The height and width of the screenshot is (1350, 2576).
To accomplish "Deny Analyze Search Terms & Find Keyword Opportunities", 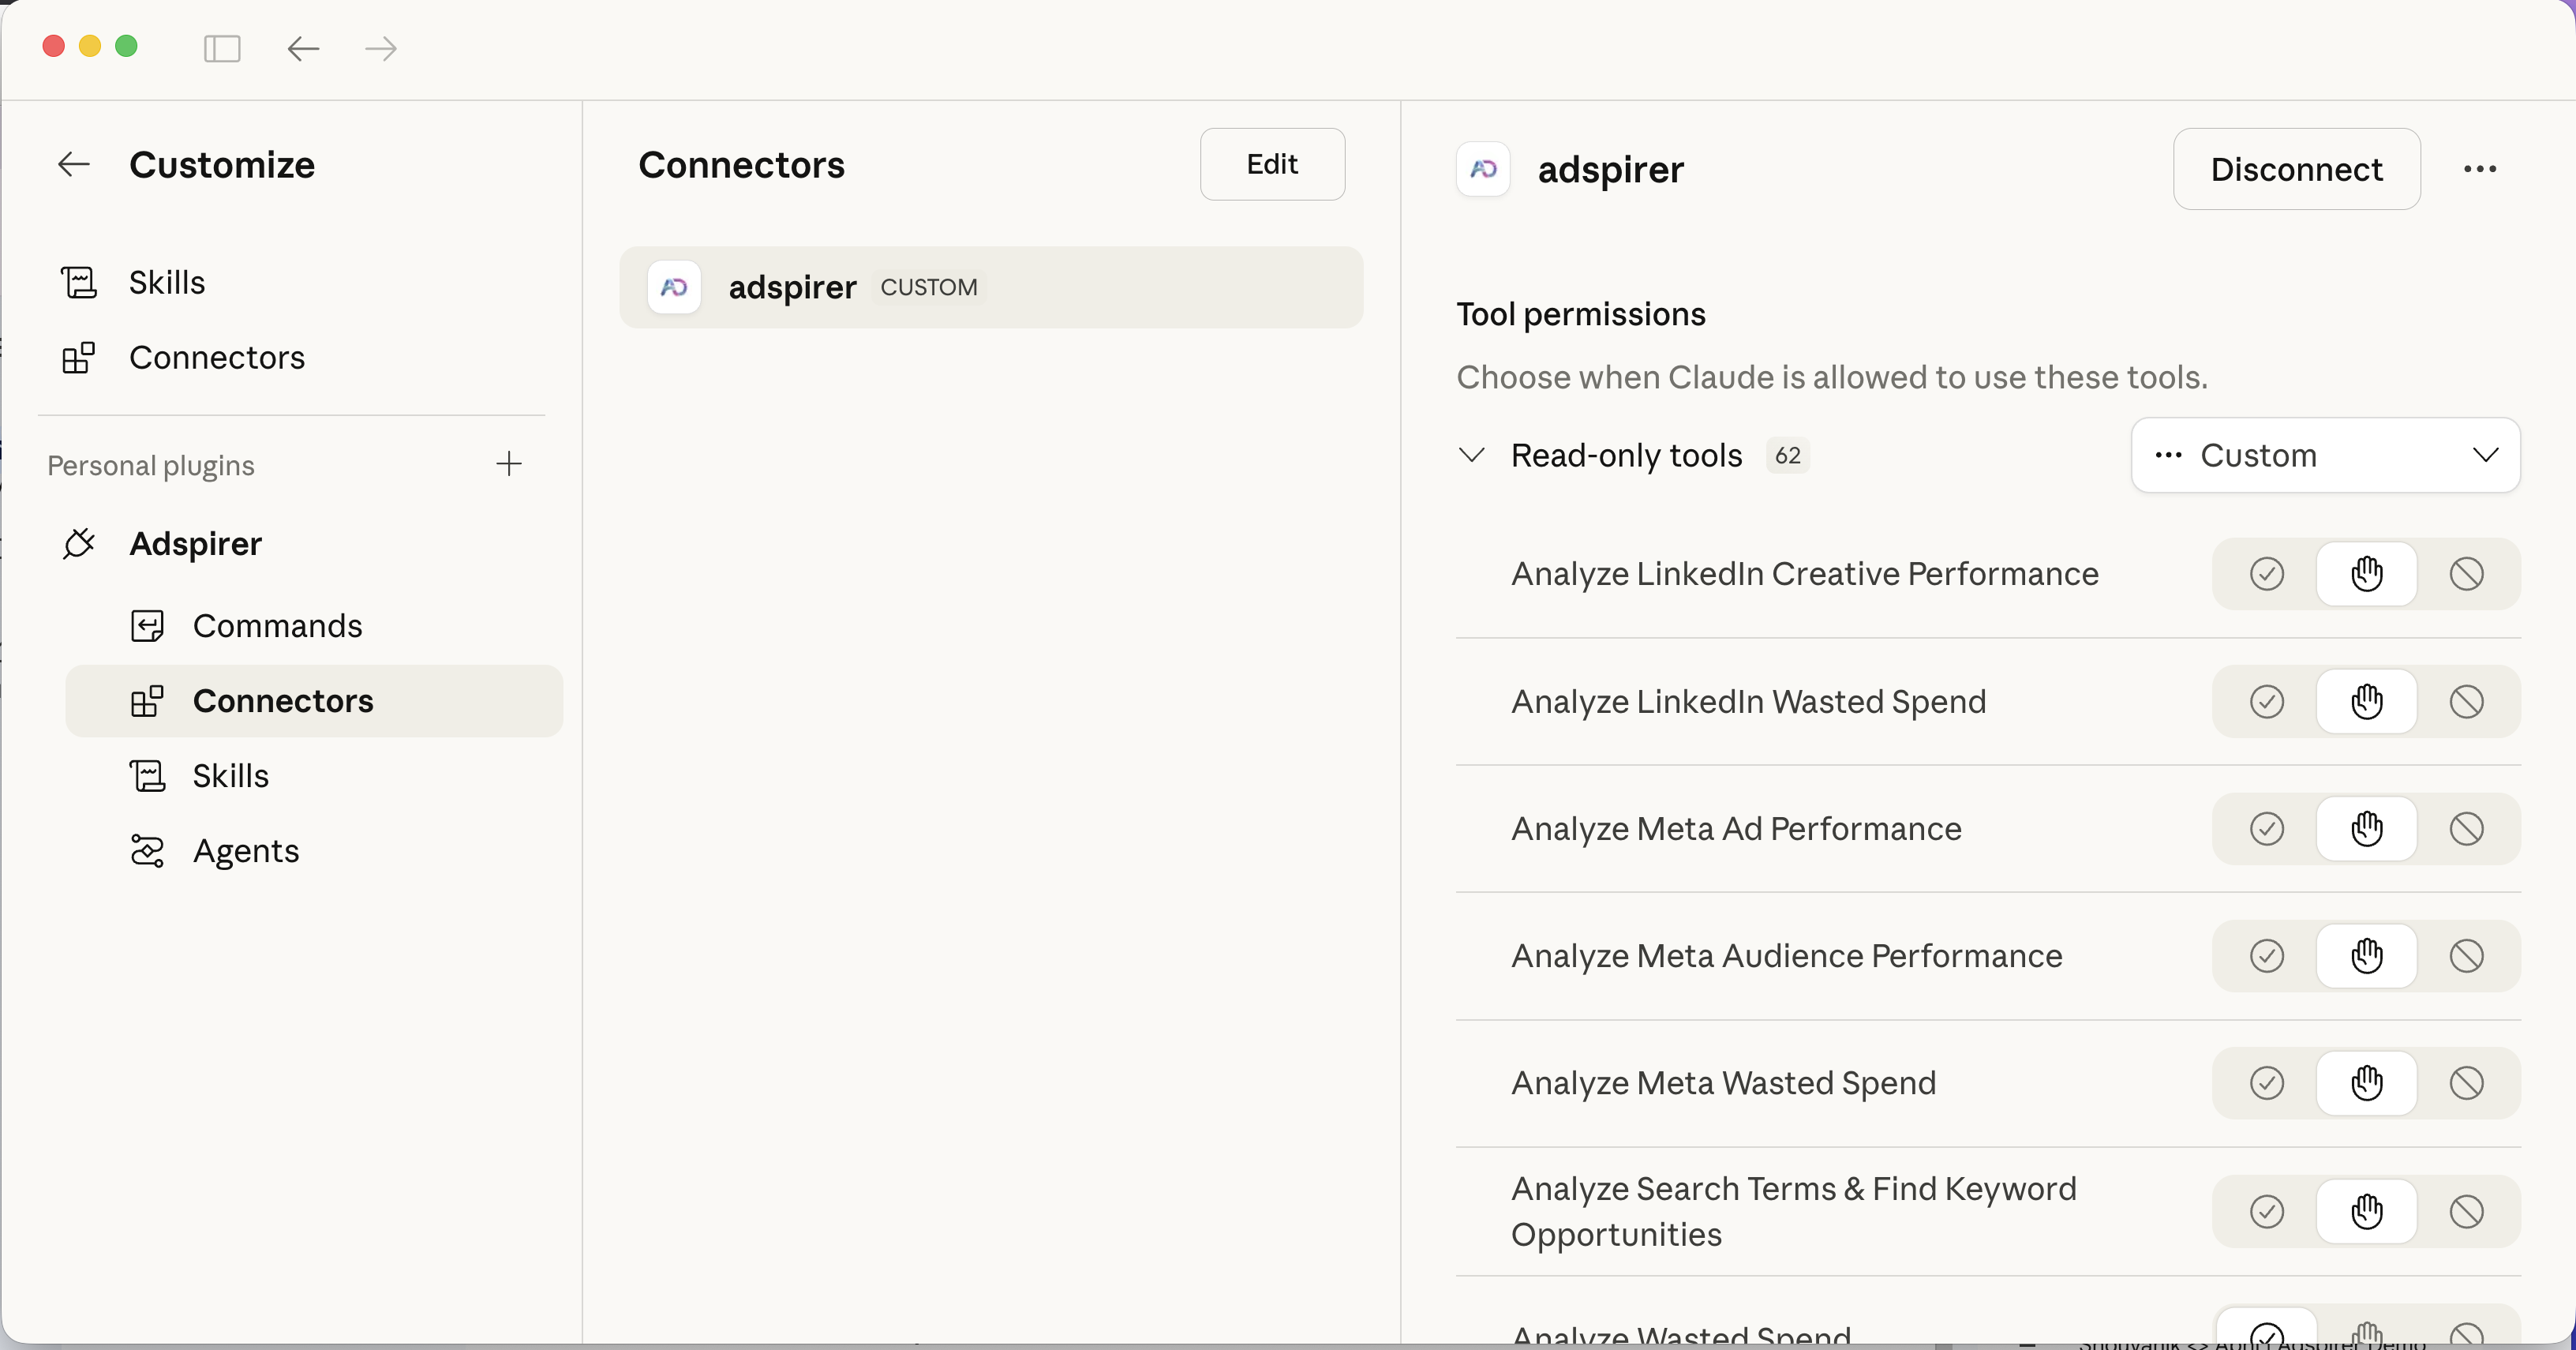I will 2467,1212.
